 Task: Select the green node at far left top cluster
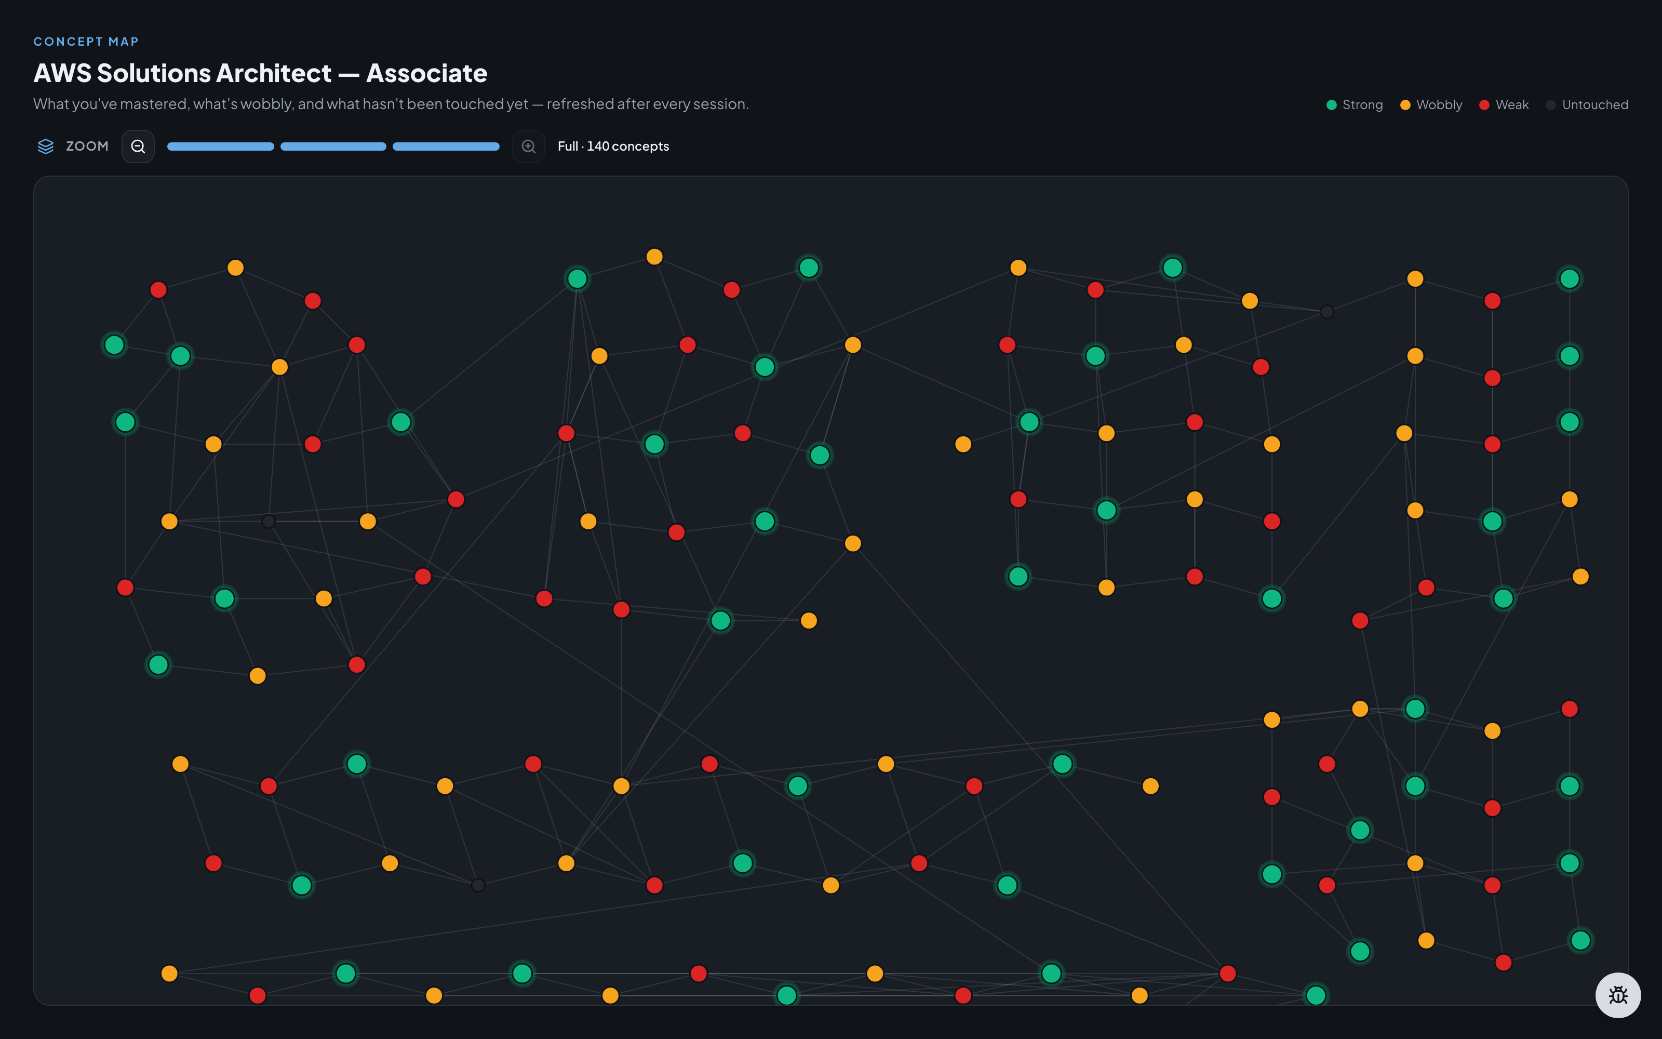click(x=114, y=344)
